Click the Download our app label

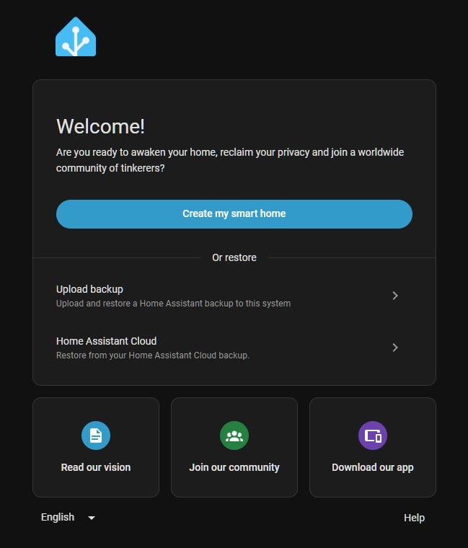tap(373, 467)
